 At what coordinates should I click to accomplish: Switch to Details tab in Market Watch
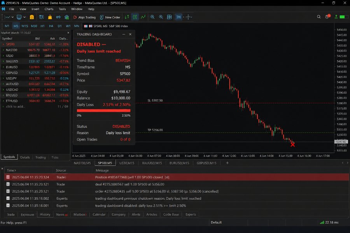[25, 157]
